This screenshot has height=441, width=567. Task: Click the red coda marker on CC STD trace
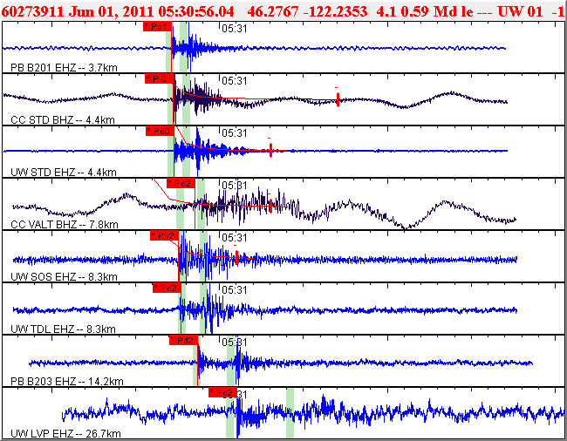pyautogui.click(x=338, y=99)
